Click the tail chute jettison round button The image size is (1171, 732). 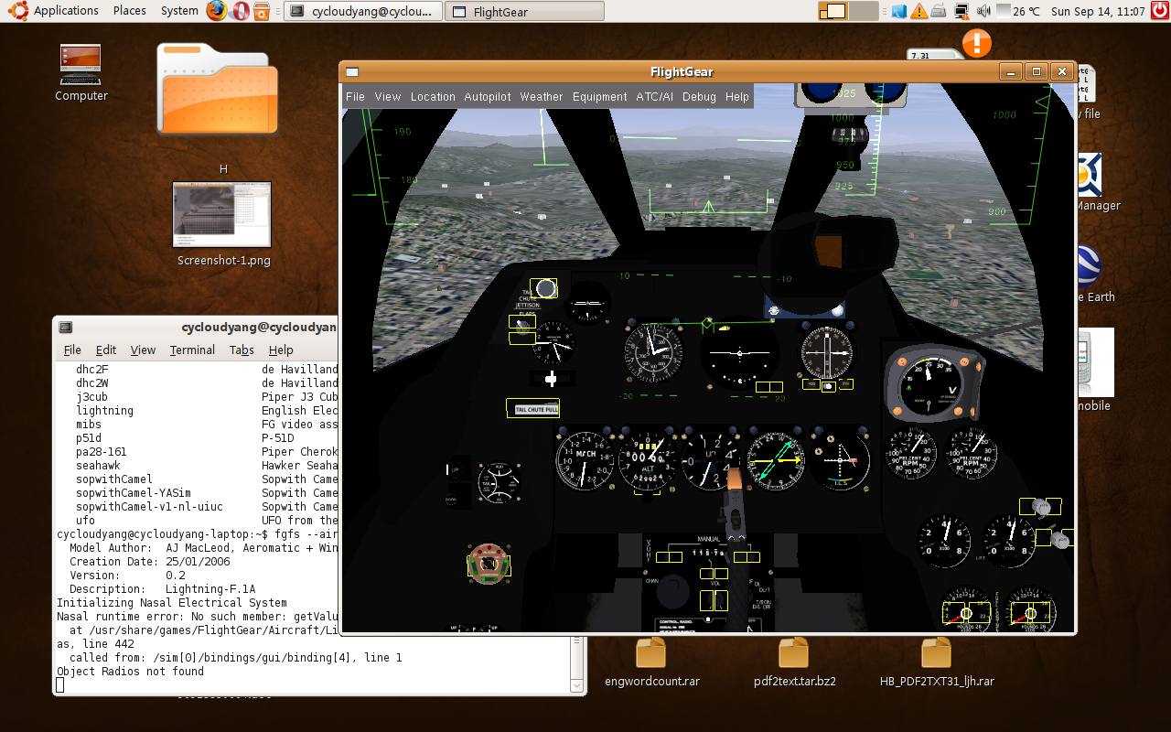[x=545, y=289]
